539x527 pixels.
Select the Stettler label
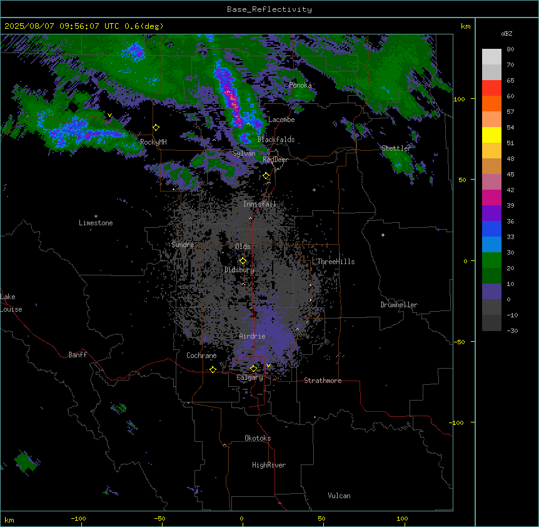(x=396, y=148)
